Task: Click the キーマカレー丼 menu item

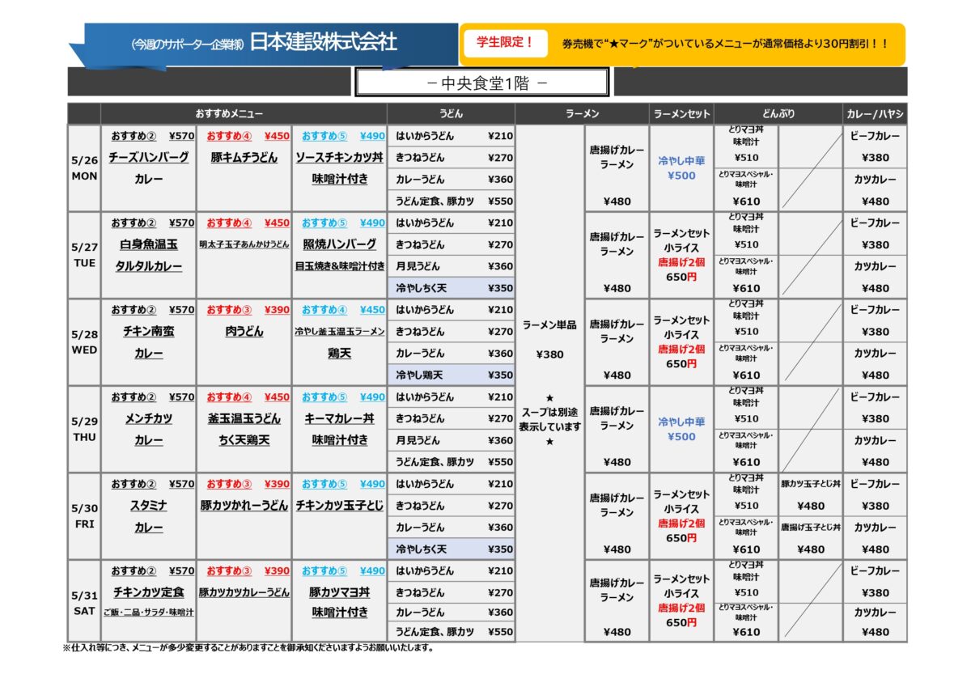Action: (x=340, y=418)
